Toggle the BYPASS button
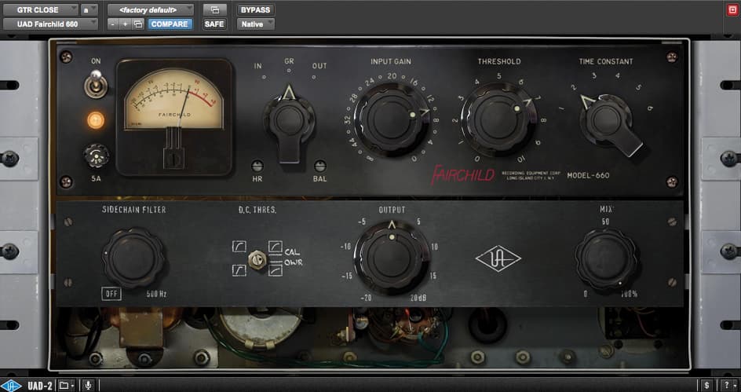The image size is (741, 392). pos(256,9)
